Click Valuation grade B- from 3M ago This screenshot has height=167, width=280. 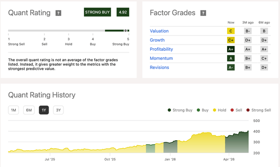tap(248, 31)
